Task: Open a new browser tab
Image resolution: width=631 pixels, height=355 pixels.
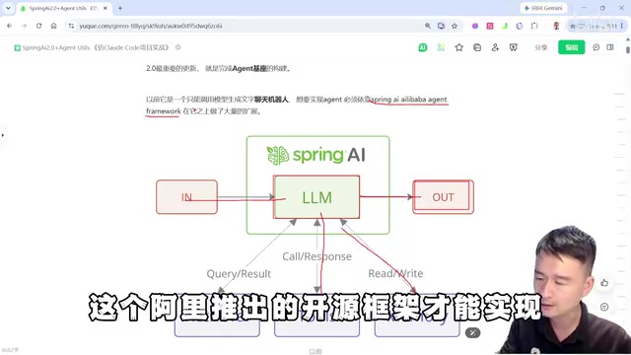Action: tap(120, 8)
